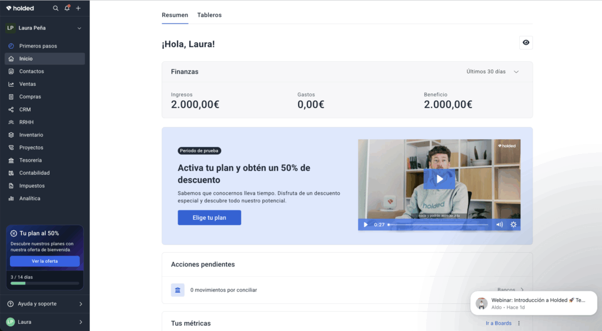Click the CRM share-nodes icon
602x331 pixels.
pos(11,109)
